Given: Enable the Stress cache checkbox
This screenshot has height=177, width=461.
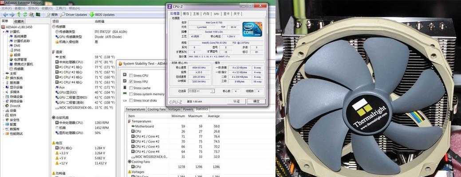Looking at the screenshot, I should (x=131, y=88).
